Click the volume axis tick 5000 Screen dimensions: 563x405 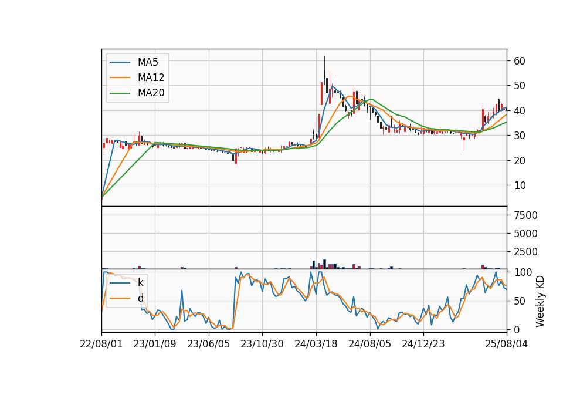pos(525,234)
